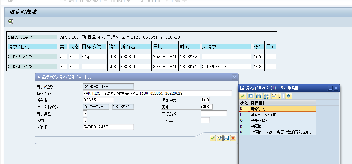Close the 显示/修改请求/任务 dialog window
Screen dimensions: 352x164
(x=234, y=77)
